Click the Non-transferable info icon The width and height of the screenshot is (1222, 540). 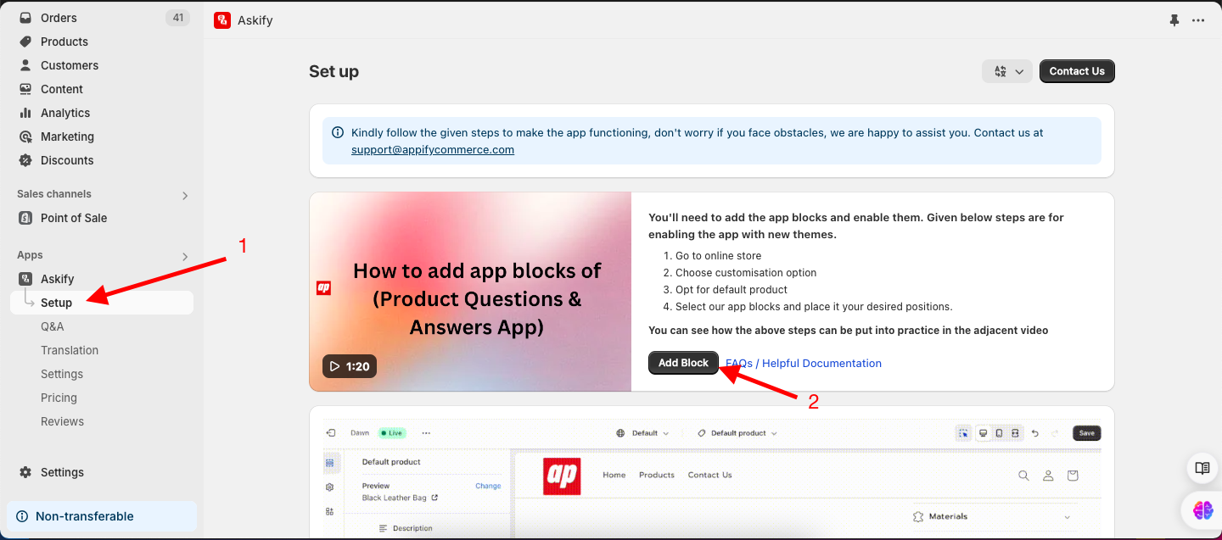(21, 516)
